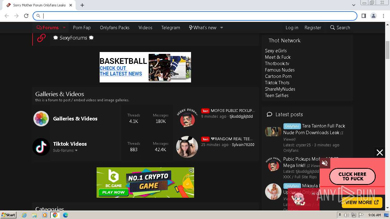The width and height of the screenshot is (390, 219).
Task: Click the Galleries & Videos colorful icon
Action: coord(41,119)
